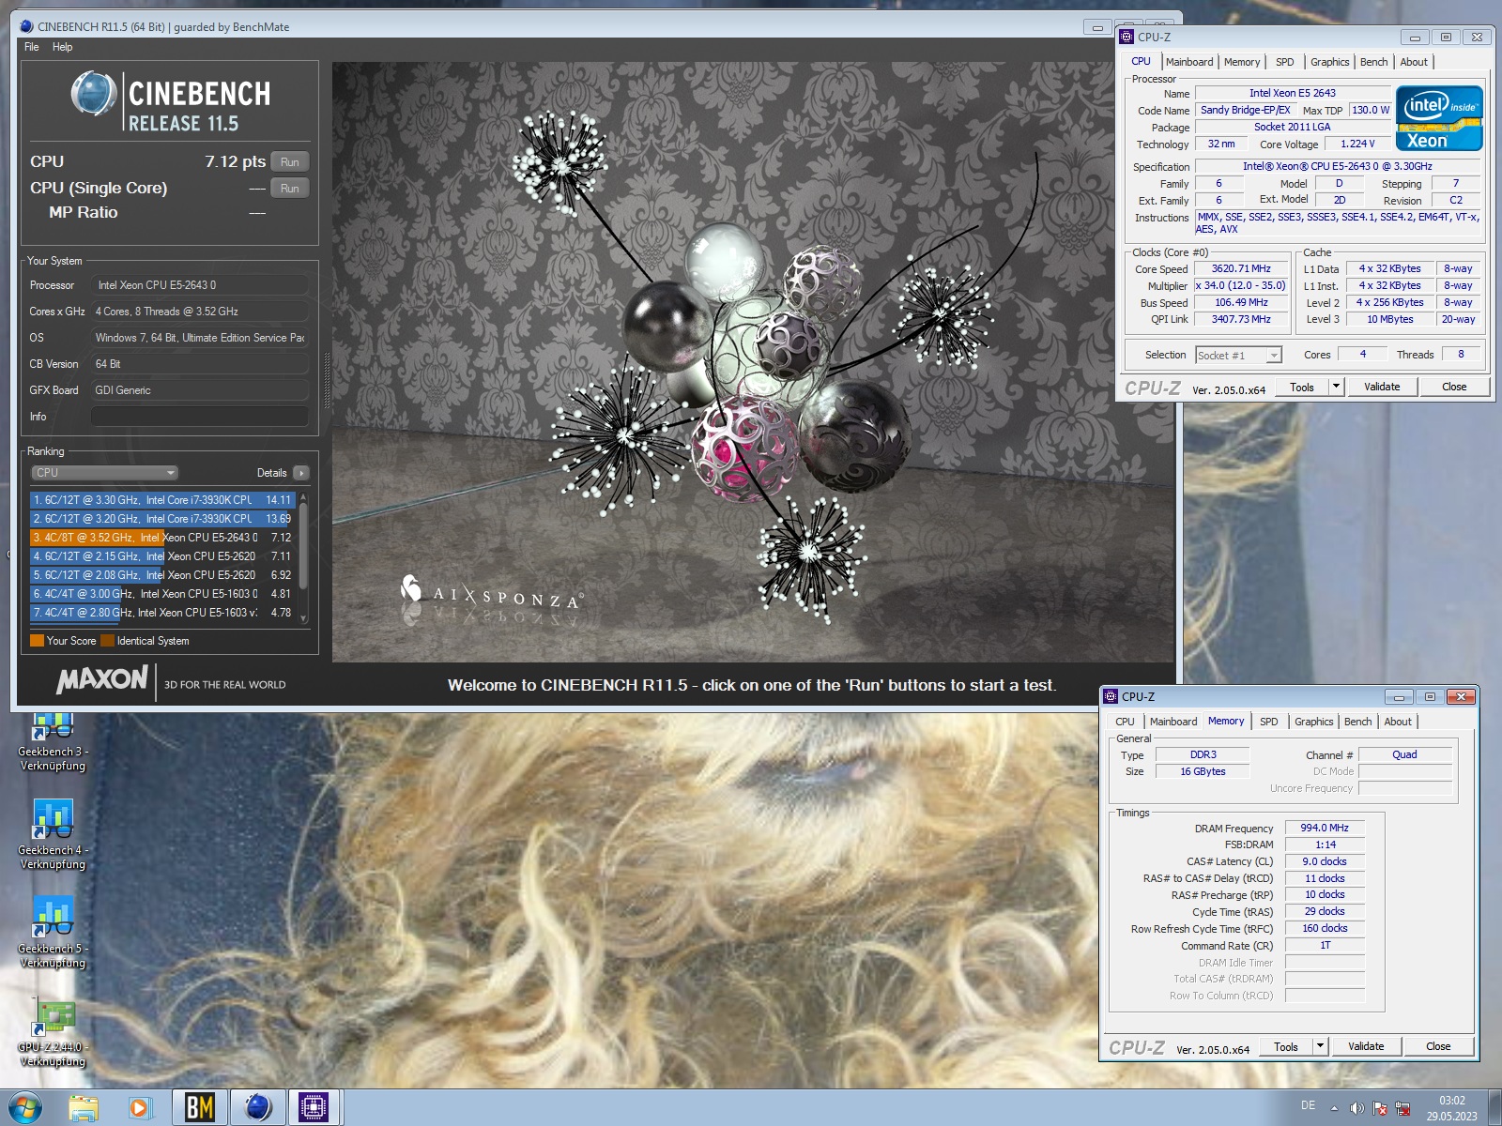Screen dimensions: 1502x1126
Task: Switch to Cinebench in the taskbar
Action: point(258,1108)
